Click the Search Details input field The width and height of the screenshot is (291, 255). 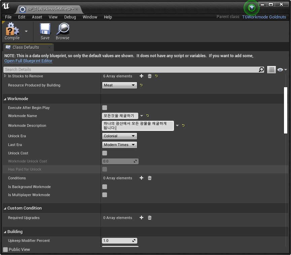coord(134,70)
